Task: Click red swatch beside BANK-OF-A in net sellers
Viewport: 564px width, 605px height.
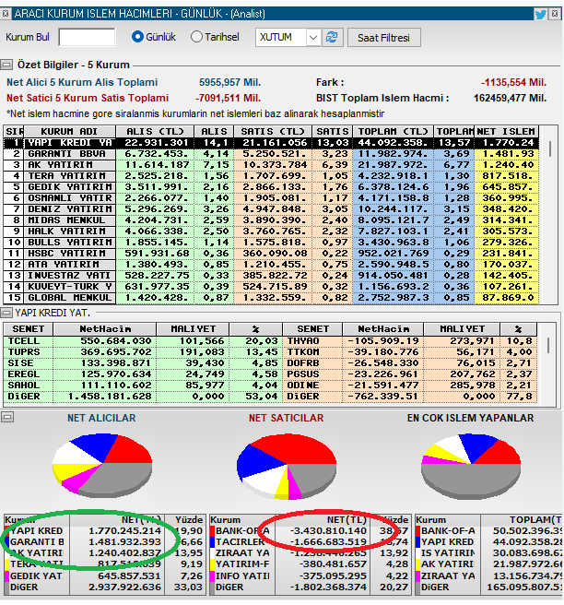Action: (x=212, y=531)
